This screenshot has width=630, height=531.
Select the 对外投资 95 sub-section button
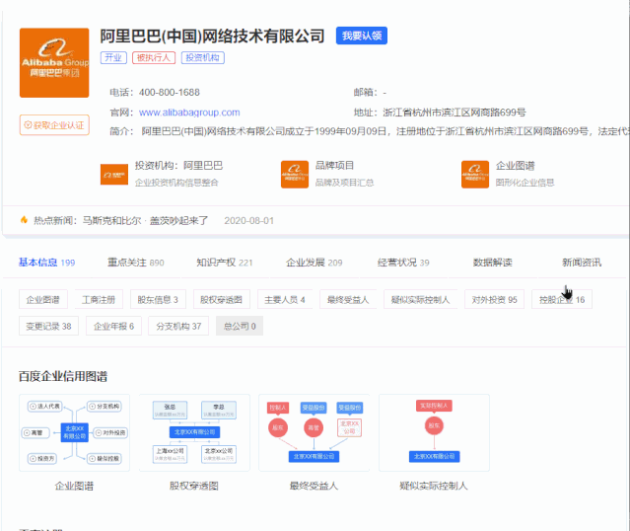click(494, 300)
